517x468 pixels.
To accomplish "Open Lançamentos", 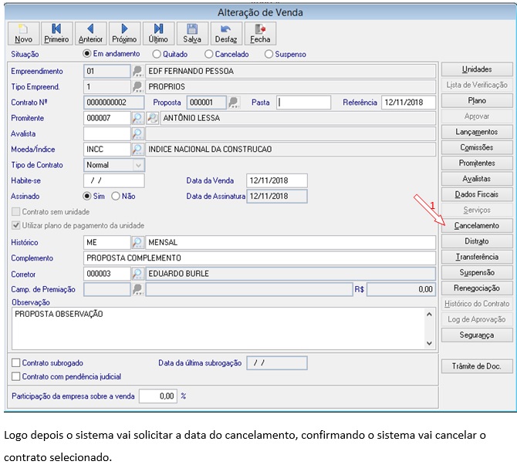I will pyautogui.click(x=477, y=132).
